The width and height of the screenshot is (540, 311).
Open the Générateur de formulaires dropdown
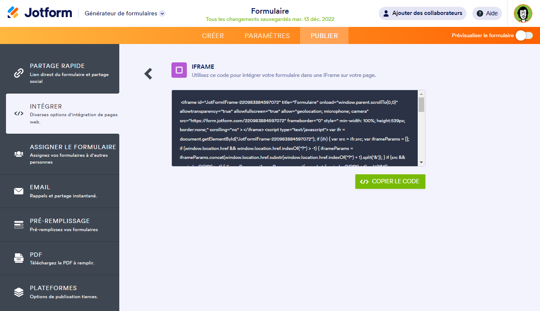pyautogui.click(x=125, y=13)
